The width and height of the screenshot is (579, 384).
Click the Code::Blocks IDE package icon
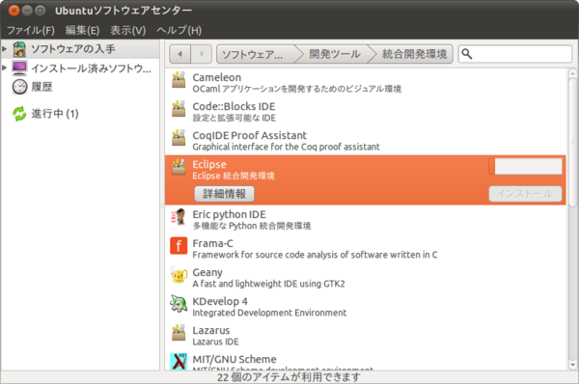pyautogui.click(x=179, y=109)
